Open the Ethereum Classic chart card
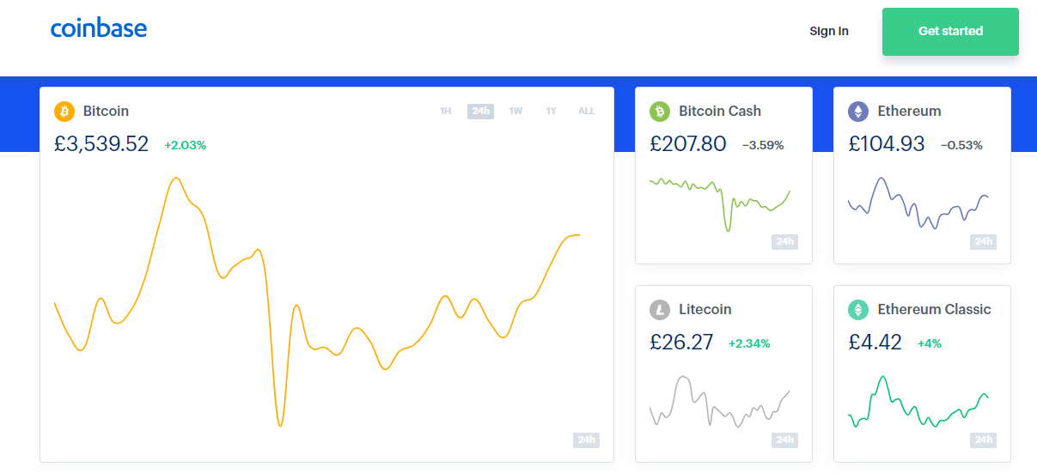The image size is (1037, 473). 922,373
